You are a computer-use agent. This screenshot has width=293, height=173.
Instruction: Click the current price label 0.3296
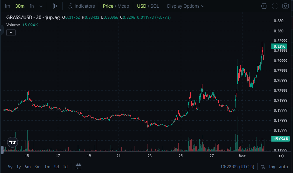pyautogui.click(x=279, y=46)
